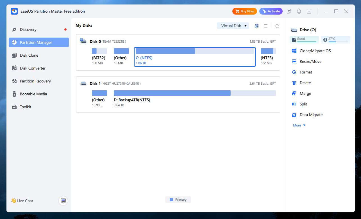Image resolution: width=361 pixels, height=219 pixels.
Task: Click the Good health status indicator
Action: point(304,40)
